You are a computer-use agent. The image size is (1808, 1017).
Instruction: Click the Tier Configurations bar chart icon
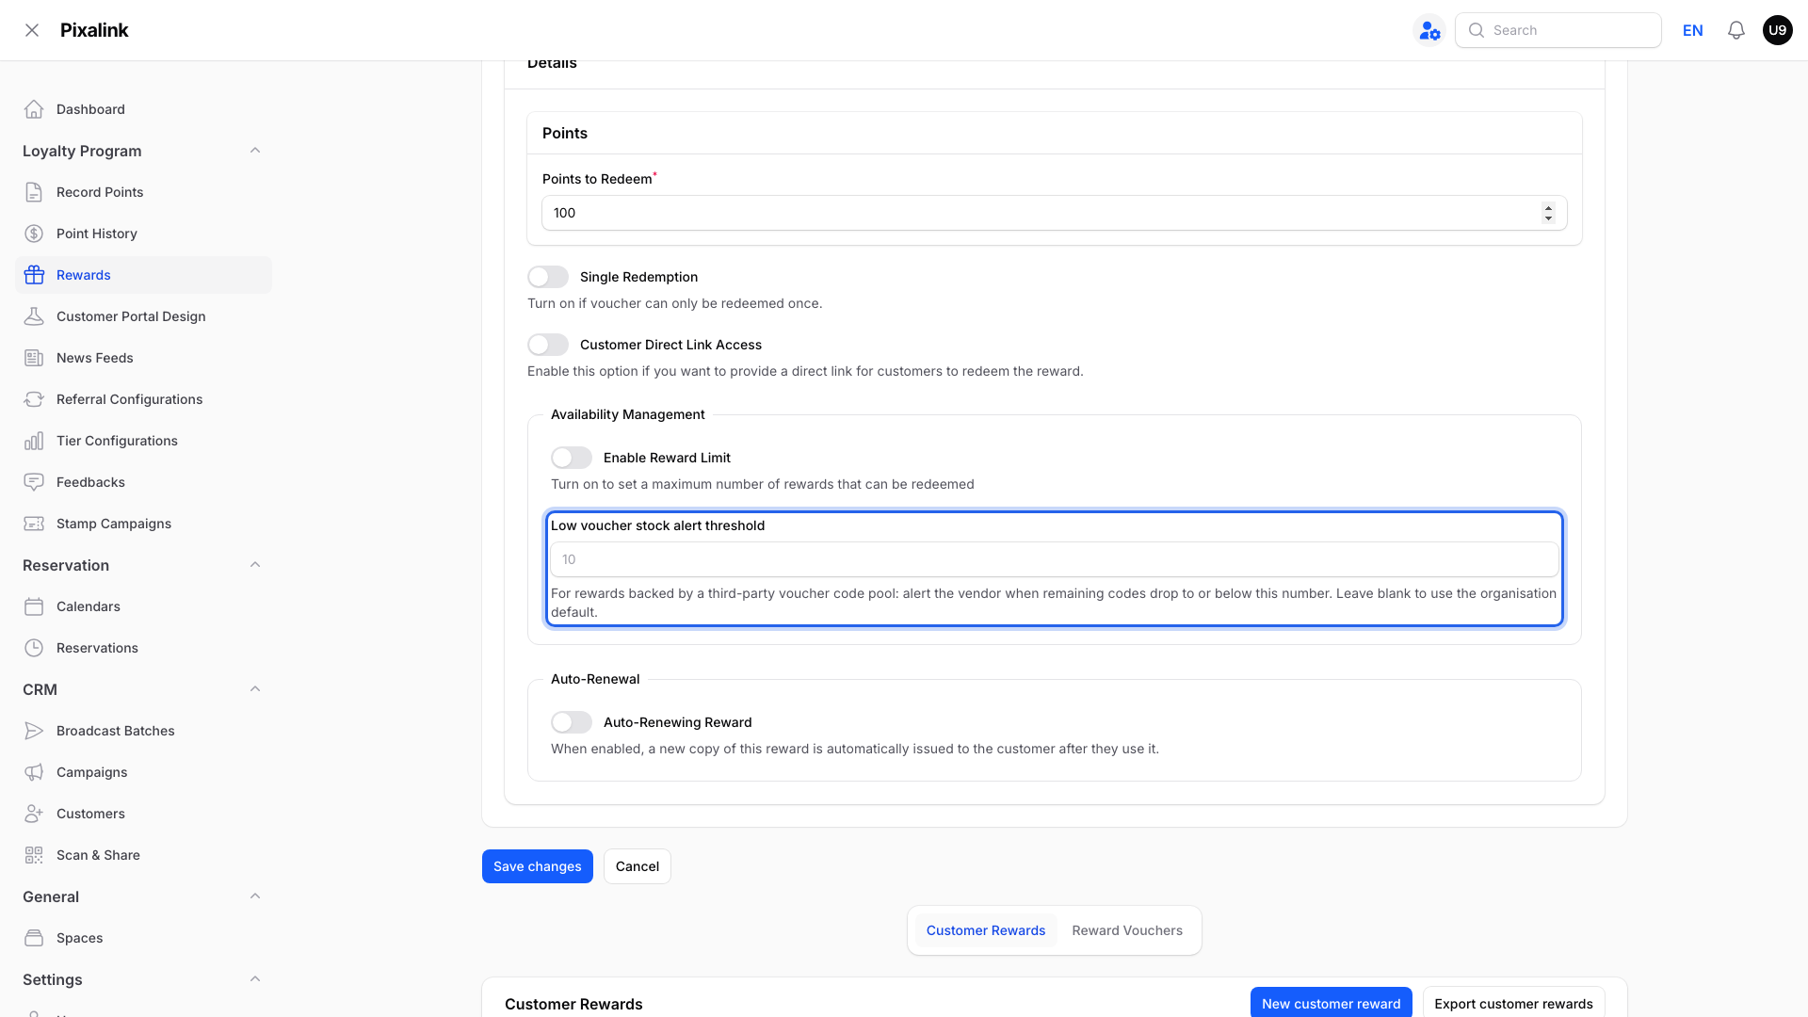(34, 441)
